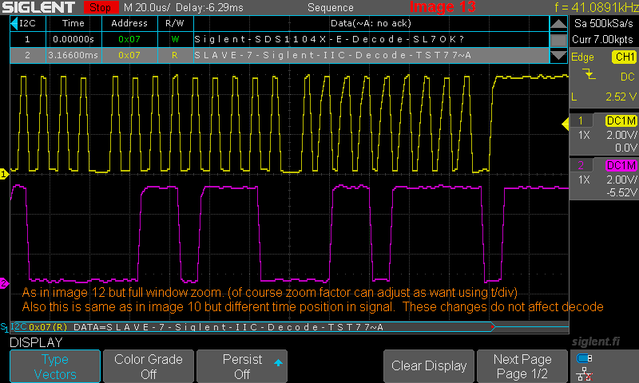Viewport: 639px width, 383px height.
Task: Open the Persist Off menu
Action: [242, 366]
